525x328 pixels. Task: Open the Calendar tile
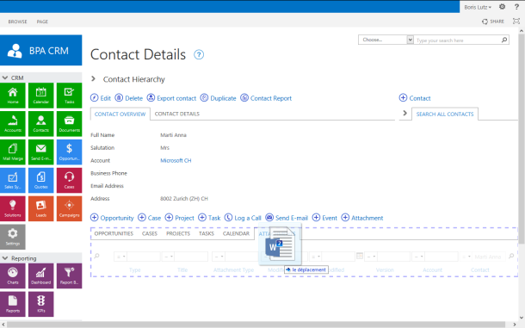pyautogui.click(x=40, y=96)
